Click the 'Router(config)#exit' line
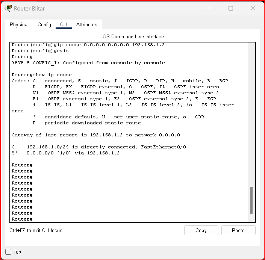The height and width of the screenshot is (260, 265). [x=40, y=51]
